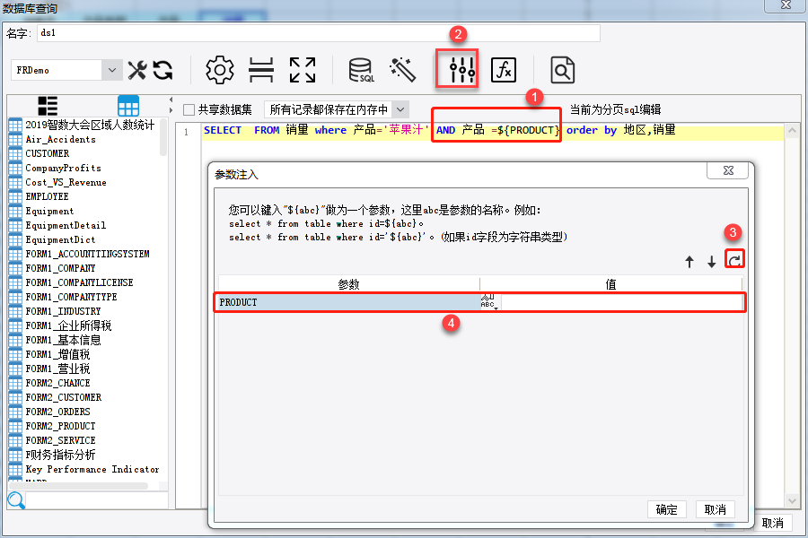
Task: Refresh the parameter list in dialog
Action: [x=734, y=259]
